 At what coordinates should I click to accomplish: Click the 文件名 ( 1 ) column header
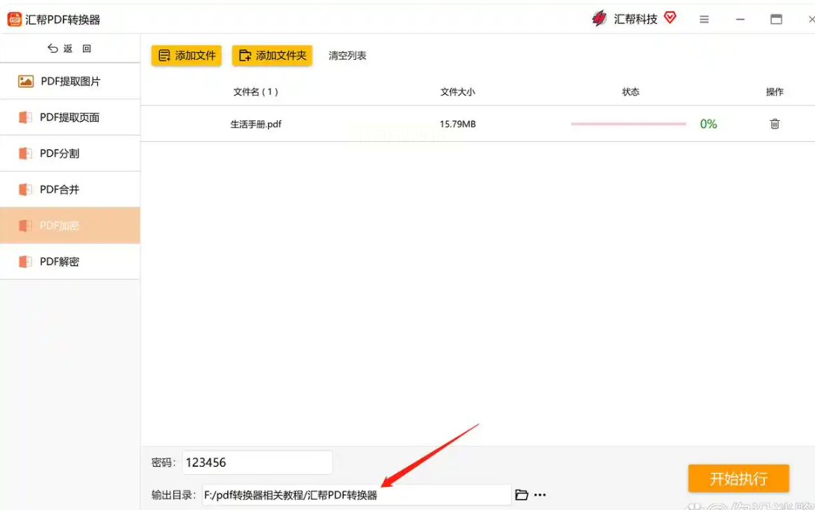255,92
